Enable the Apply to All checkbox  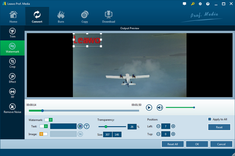[209, 119]
